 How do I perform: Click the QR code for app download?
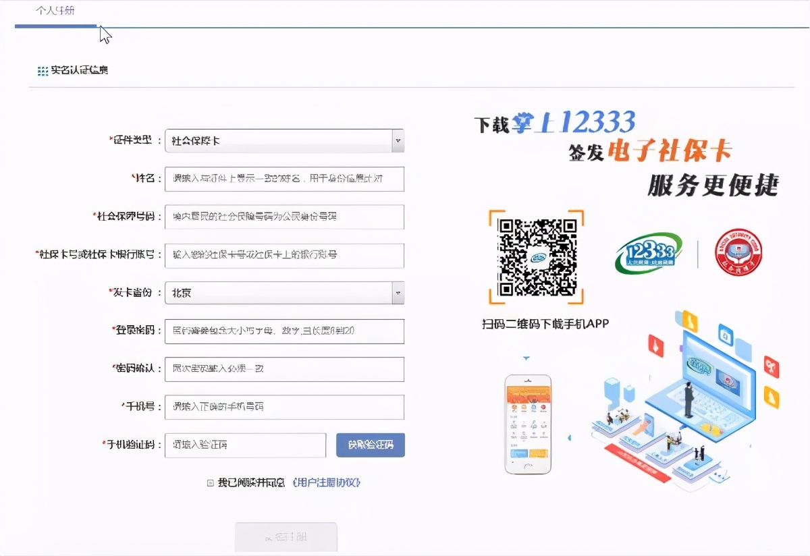coord(537,257)
